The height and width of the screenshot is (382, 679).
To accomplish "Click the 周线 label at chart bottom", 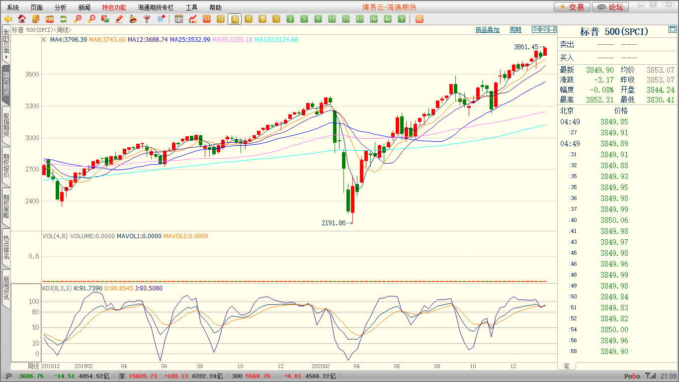I will [x=33, y=366].
